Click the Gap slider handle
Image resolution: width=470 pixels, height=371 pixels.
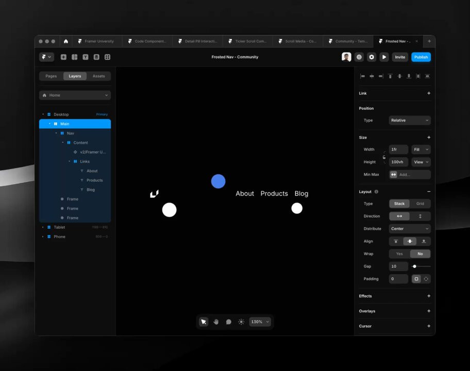coord(414,266)
